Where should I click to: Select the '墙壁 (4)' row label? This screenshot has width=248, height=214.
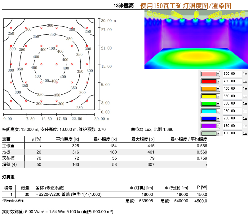(x=10, y=164)
